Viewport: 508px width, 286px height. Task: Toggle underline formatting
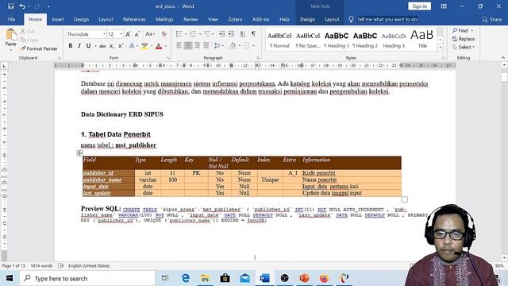[x=88, y=46]
